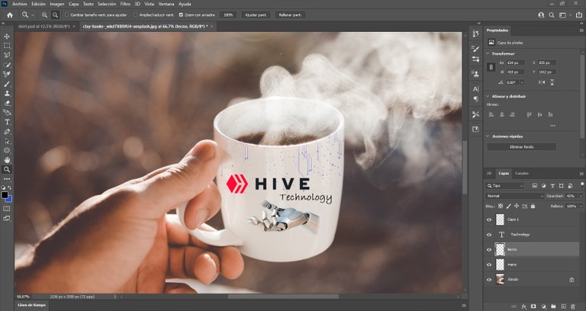The image size is (586, 311).
Task: Add a layer mask from Layers panel
Action: pos(533,306)
